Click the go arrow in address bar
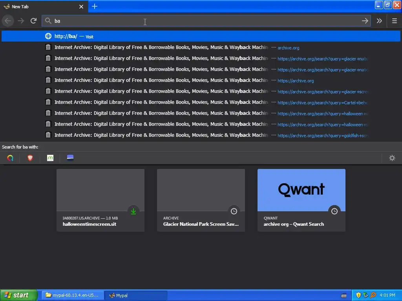The width and height of the screenshot is (402, 301). [365, 21]
